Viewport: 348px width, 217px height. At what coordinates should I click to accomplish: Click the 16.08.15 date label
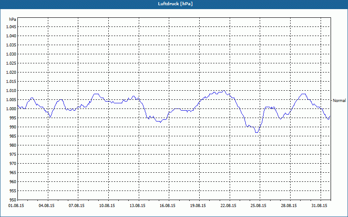(167, 206)
